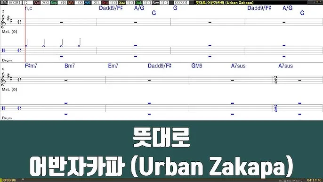
Task: Click the 002:01 measure counter
Action: coord(181,2)
